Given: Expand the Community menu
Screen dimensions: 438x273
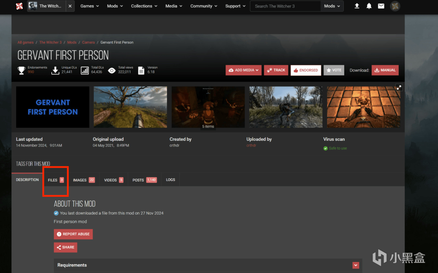Looking at the screenshot, I should click(204, 6).
